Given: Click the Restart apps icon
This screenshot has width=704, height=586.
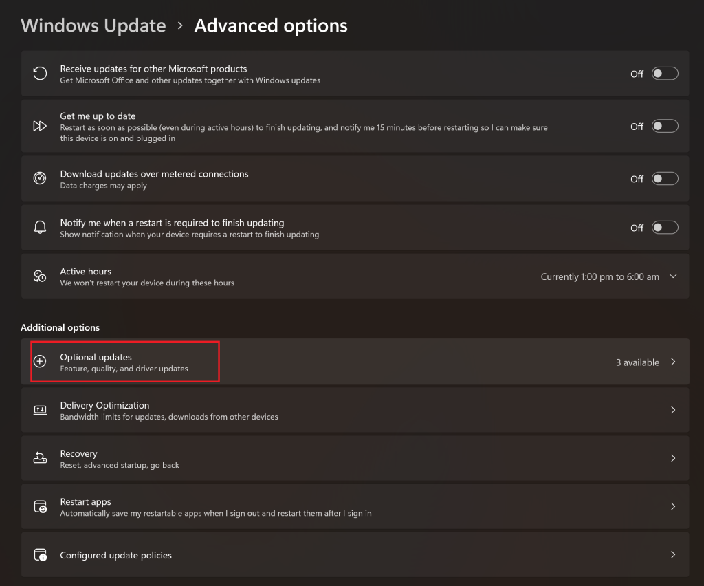Looking at the screenshot, I should point(40,506).
